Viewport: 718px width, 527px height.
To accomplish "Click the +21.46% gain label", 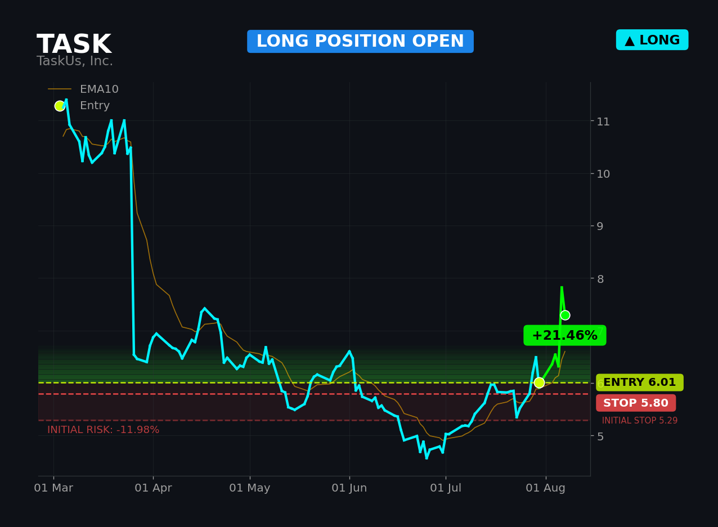I will (x=565, y=335).
